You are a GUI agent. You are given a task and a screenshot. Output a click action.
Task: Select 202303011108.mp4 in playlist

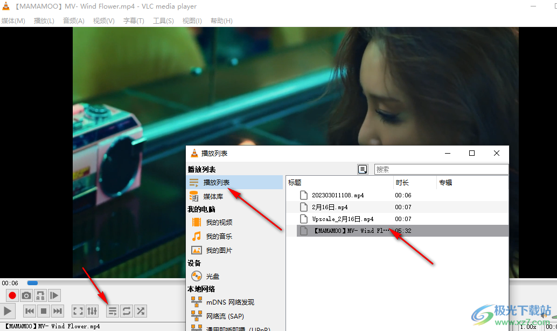pos(338,195)
